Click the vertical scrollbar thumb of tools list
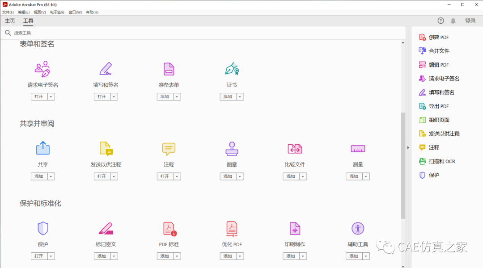The height and width of the screenshot is (268, 483). pyautogui.click(x=403, y=166)
